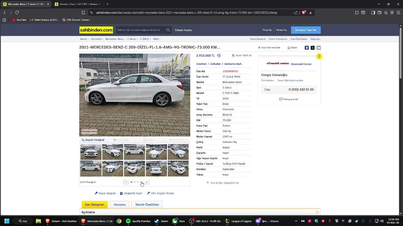Show hidden system tray icons chevron
This screenshot has width=403, height=226.
click(x=297, y=221)
